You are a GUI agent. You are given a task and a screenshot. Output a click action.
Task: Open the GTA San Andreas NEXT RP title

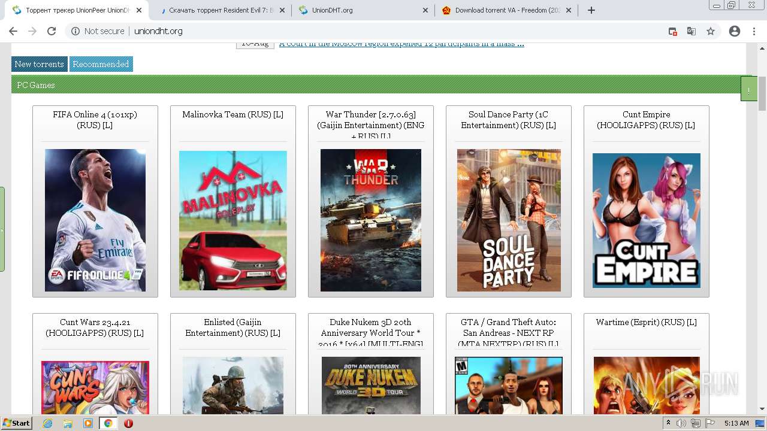coord(508,333)
